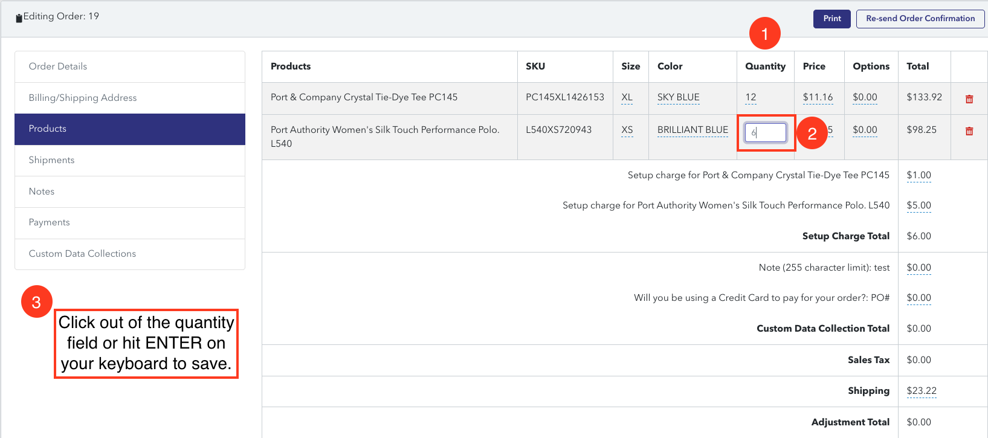Click Port & Company Crystal Tie-Dye Tee product name
The image size is (988, 438).
(x=364, y=97)
